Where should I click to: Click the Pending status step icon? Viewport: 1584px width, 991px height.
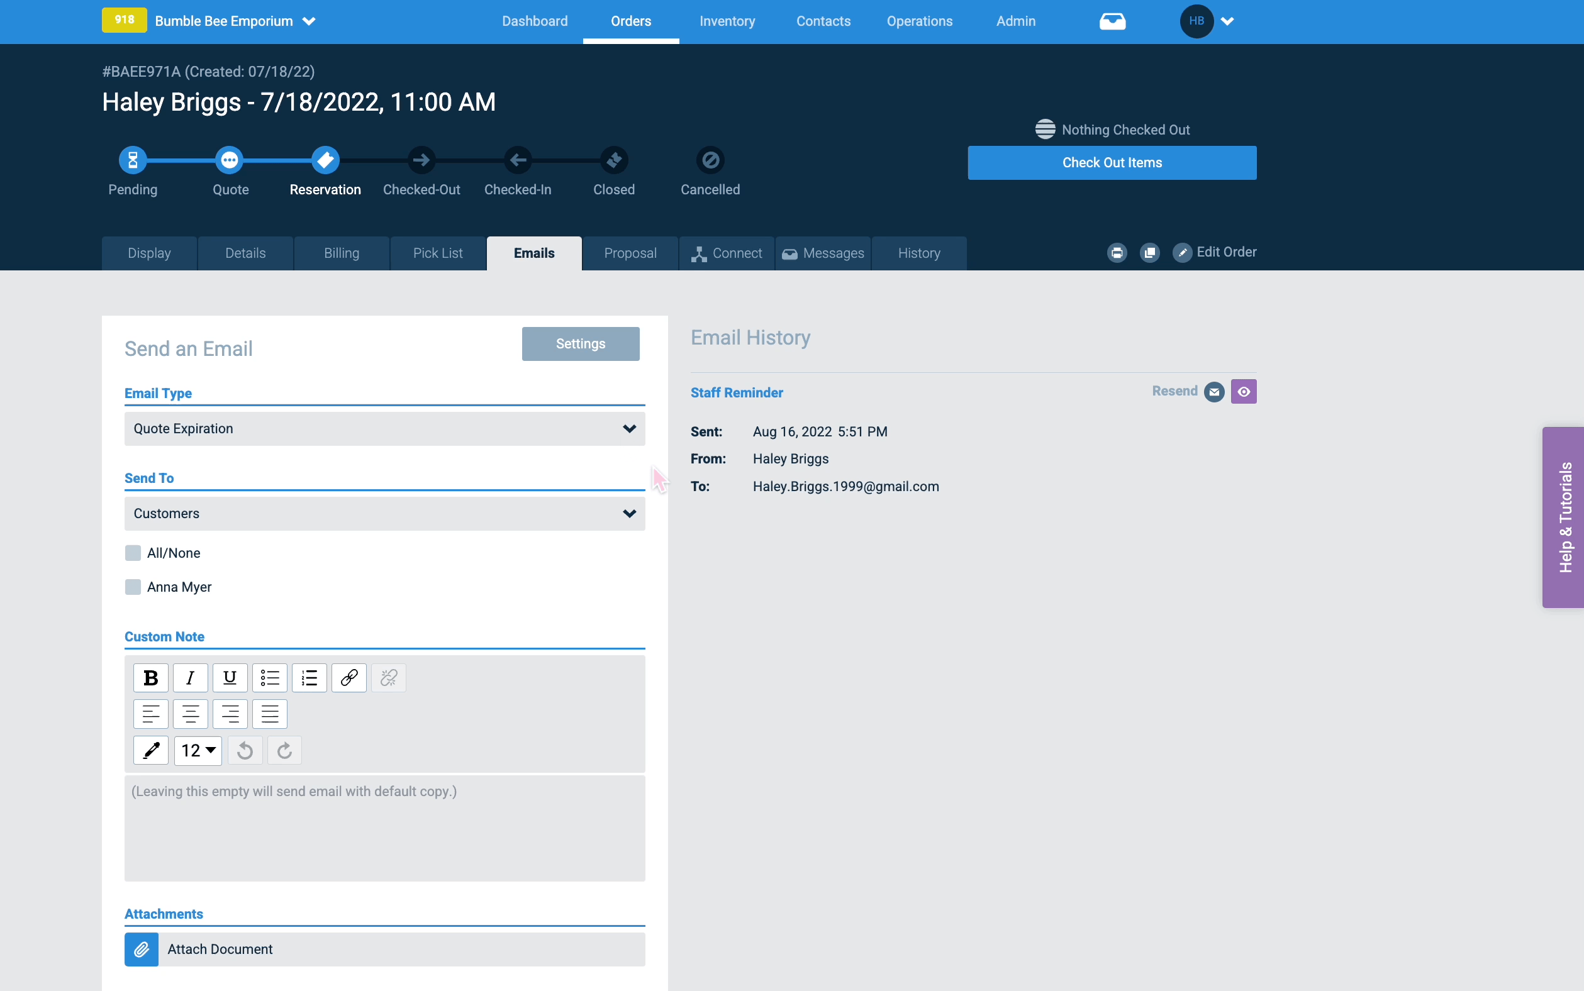(x=133, y=160)
